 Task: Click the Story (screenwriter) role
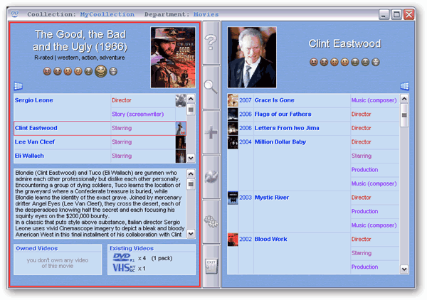click(138, 114)
